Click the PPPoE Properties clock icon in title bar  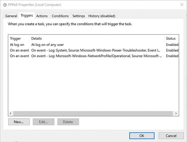click(5, 5)
